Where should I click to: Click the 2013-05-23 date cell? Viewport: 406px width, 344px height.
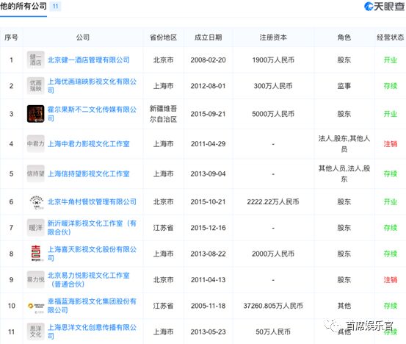click(x=209, y=332)
